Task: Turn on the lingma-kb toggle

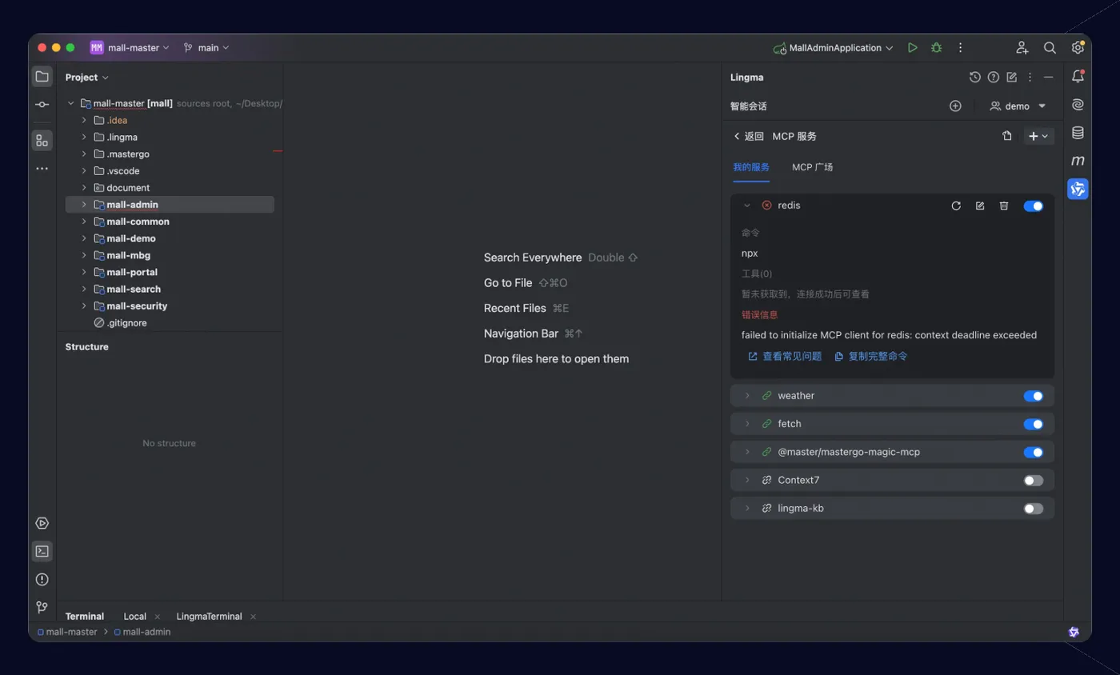Action: coord(1034,509)
